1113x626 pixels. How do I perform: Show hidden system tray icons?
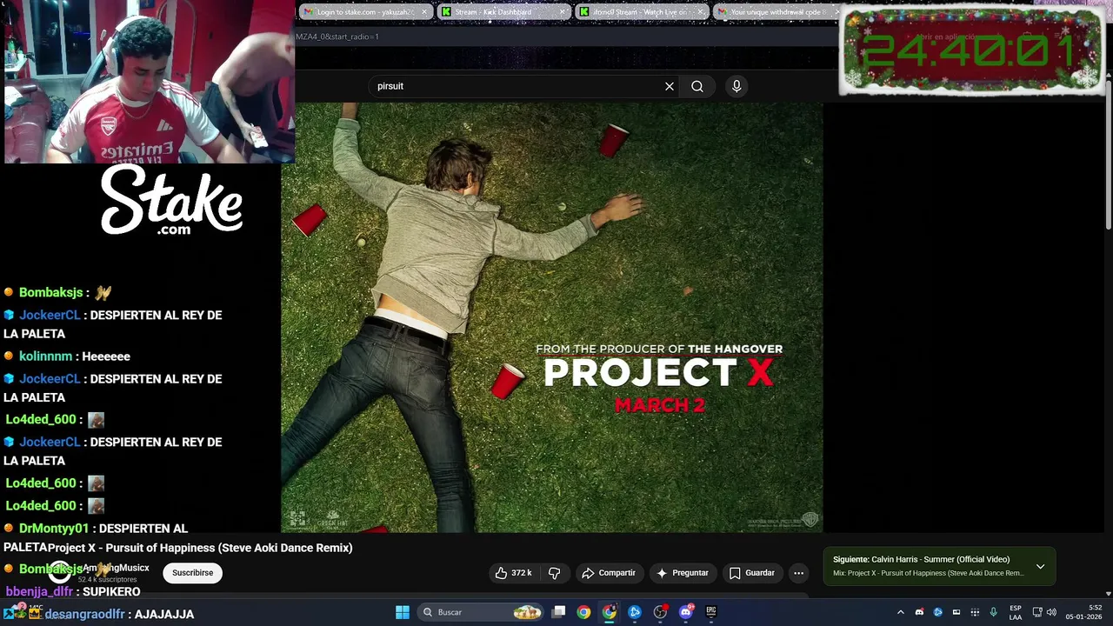tap(901, 612)
